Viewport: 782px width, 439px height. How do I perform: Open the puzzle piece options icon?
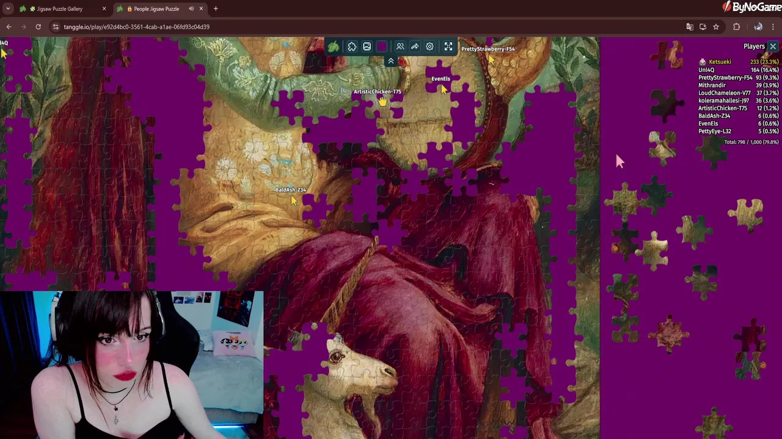tap(352, 46)
